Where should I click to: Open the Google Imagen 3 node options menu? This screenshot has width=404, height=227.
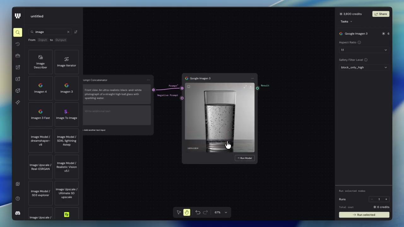click(252, 78)
